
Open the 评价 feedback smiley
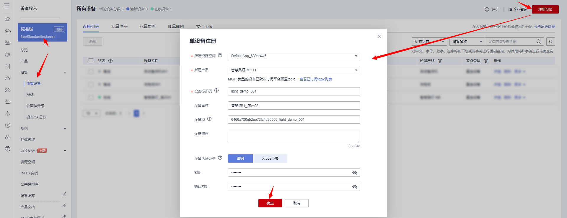pyautogui.click(x=487, y=9)
